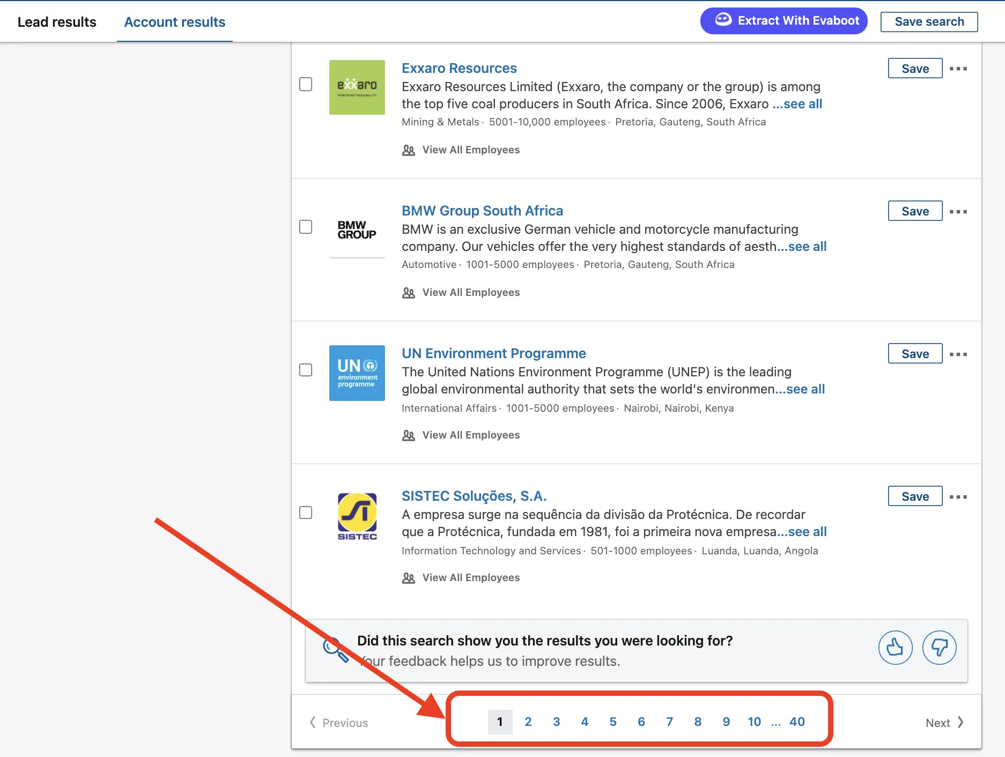The width and height of the screenshot is (1005, 757).
Task: Give thumbs up feedback on search results
Action: tap(895, 648)
